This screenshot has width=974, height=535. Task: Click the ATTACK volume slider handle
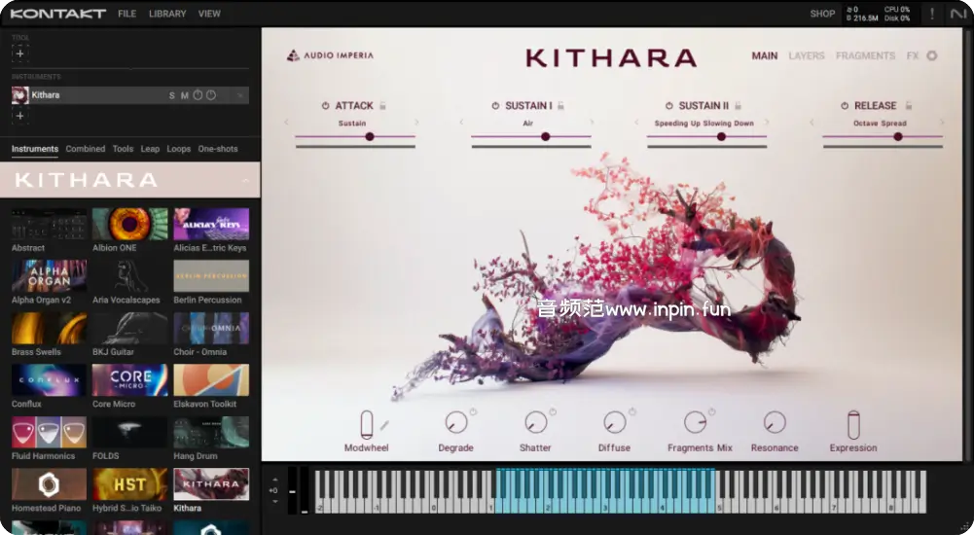coord(370,136)
